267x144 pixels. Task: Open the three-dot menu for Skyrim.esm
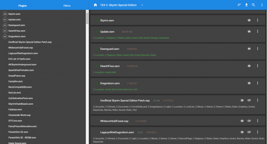(x=257, y=20)
